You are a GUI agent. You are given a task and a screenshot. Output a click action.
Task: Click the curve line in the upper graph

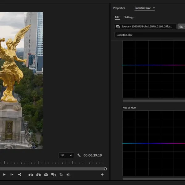154,65
